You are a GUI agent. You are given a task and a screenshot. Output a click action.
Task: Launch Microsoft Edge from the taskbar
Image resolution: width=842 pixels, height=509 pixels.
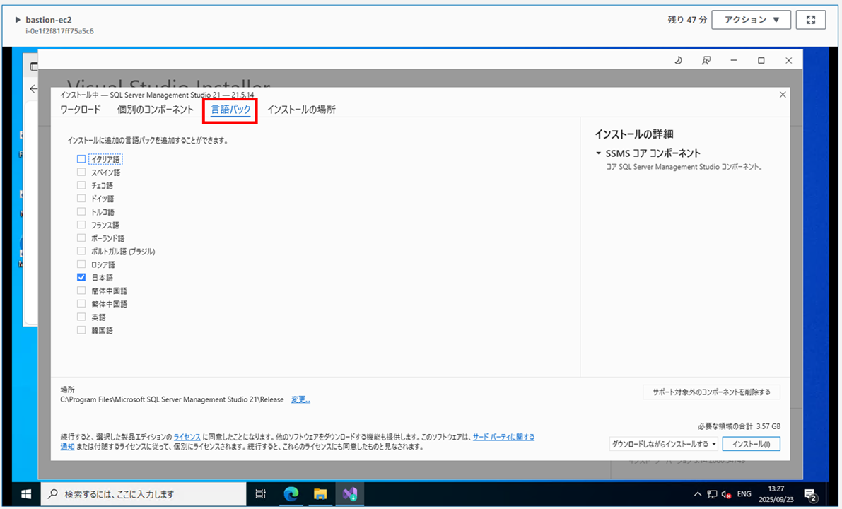click(x=291, y=494)
